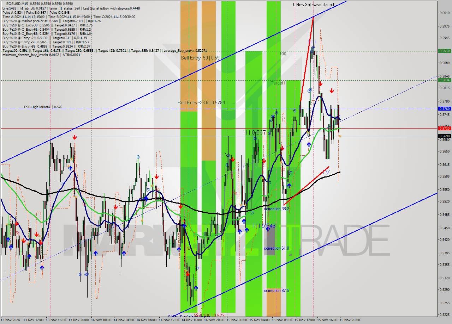Click the blue 0.5760 price tag

[x=444, y=109]
